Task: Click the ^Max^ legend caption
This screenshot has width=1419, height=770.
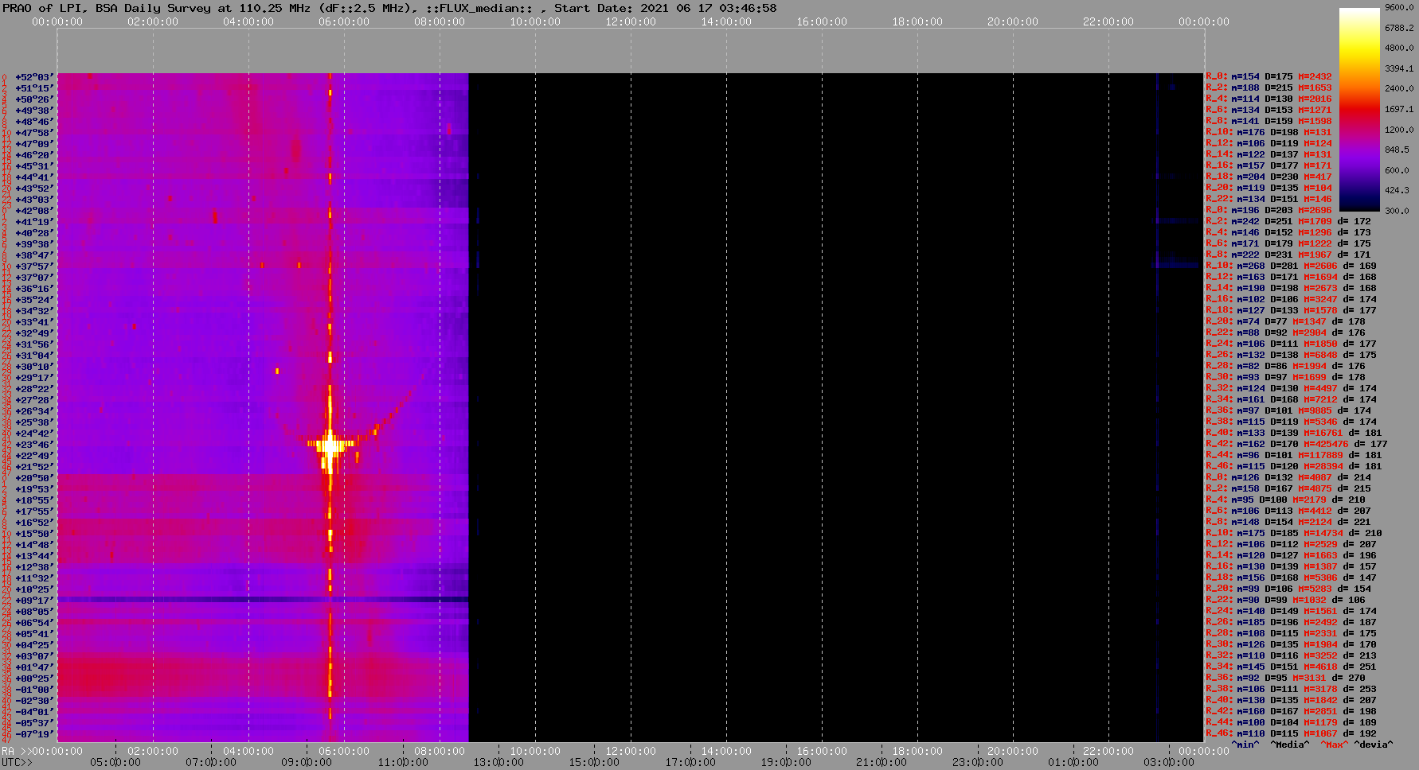Action: pyautogui.click(x=1335, y=745)
